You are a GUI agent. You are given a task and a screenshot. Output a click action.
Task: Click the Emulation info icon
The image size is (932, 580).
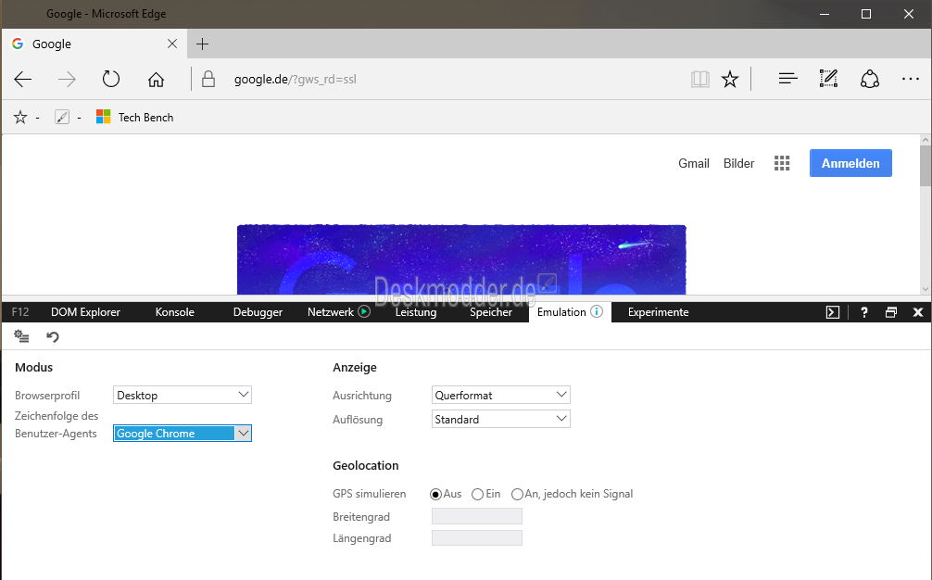coord(597,311)
